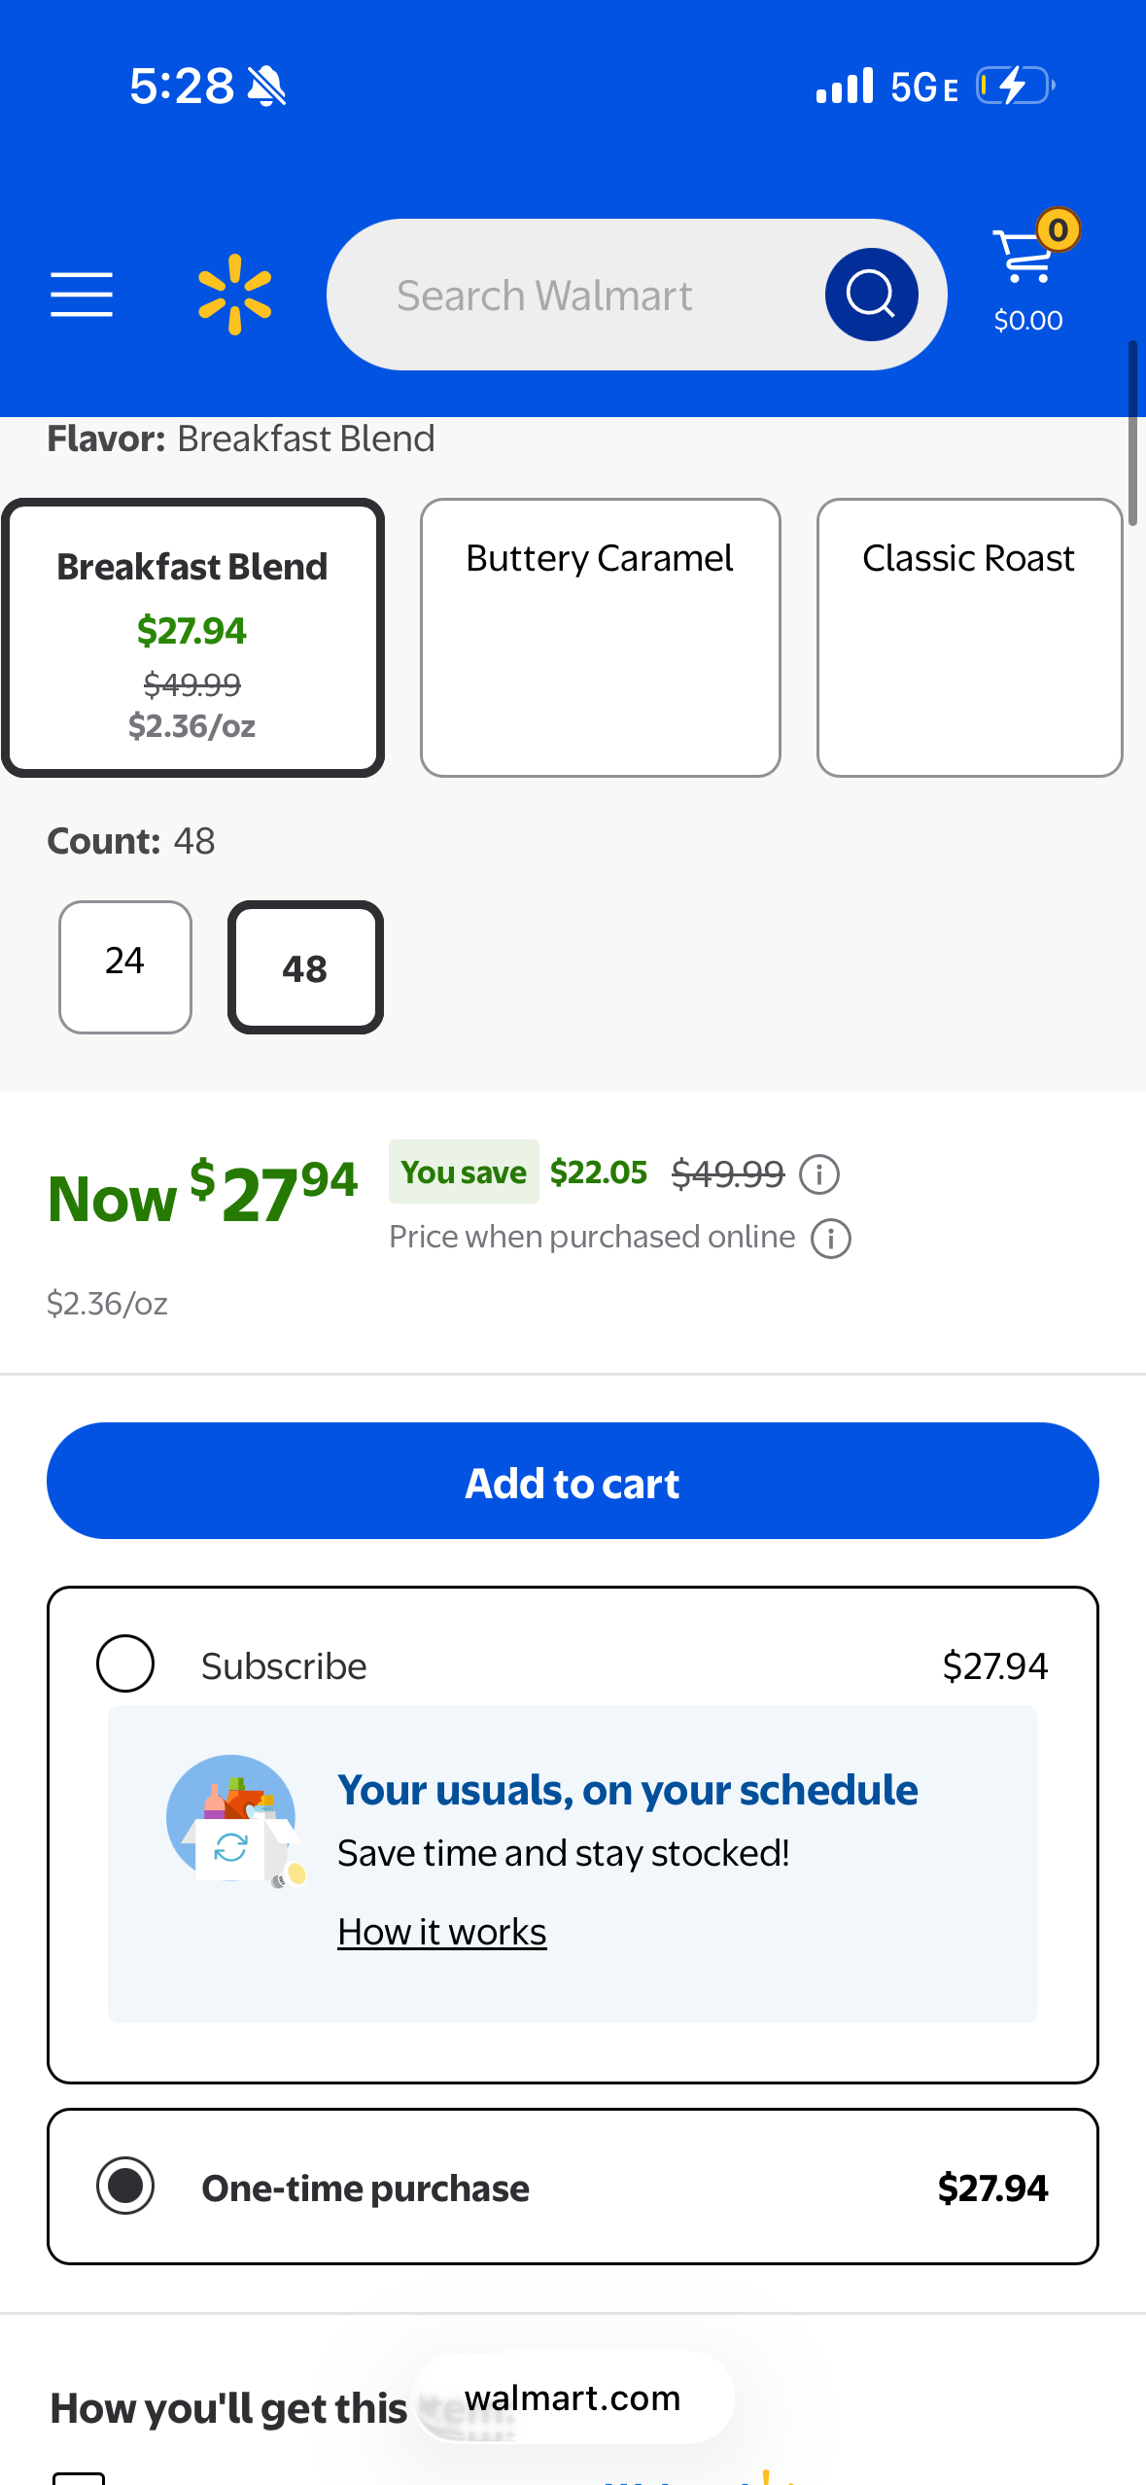Choose the 24 count option
1146x2485 pixels.
click(x=125, y=966)
